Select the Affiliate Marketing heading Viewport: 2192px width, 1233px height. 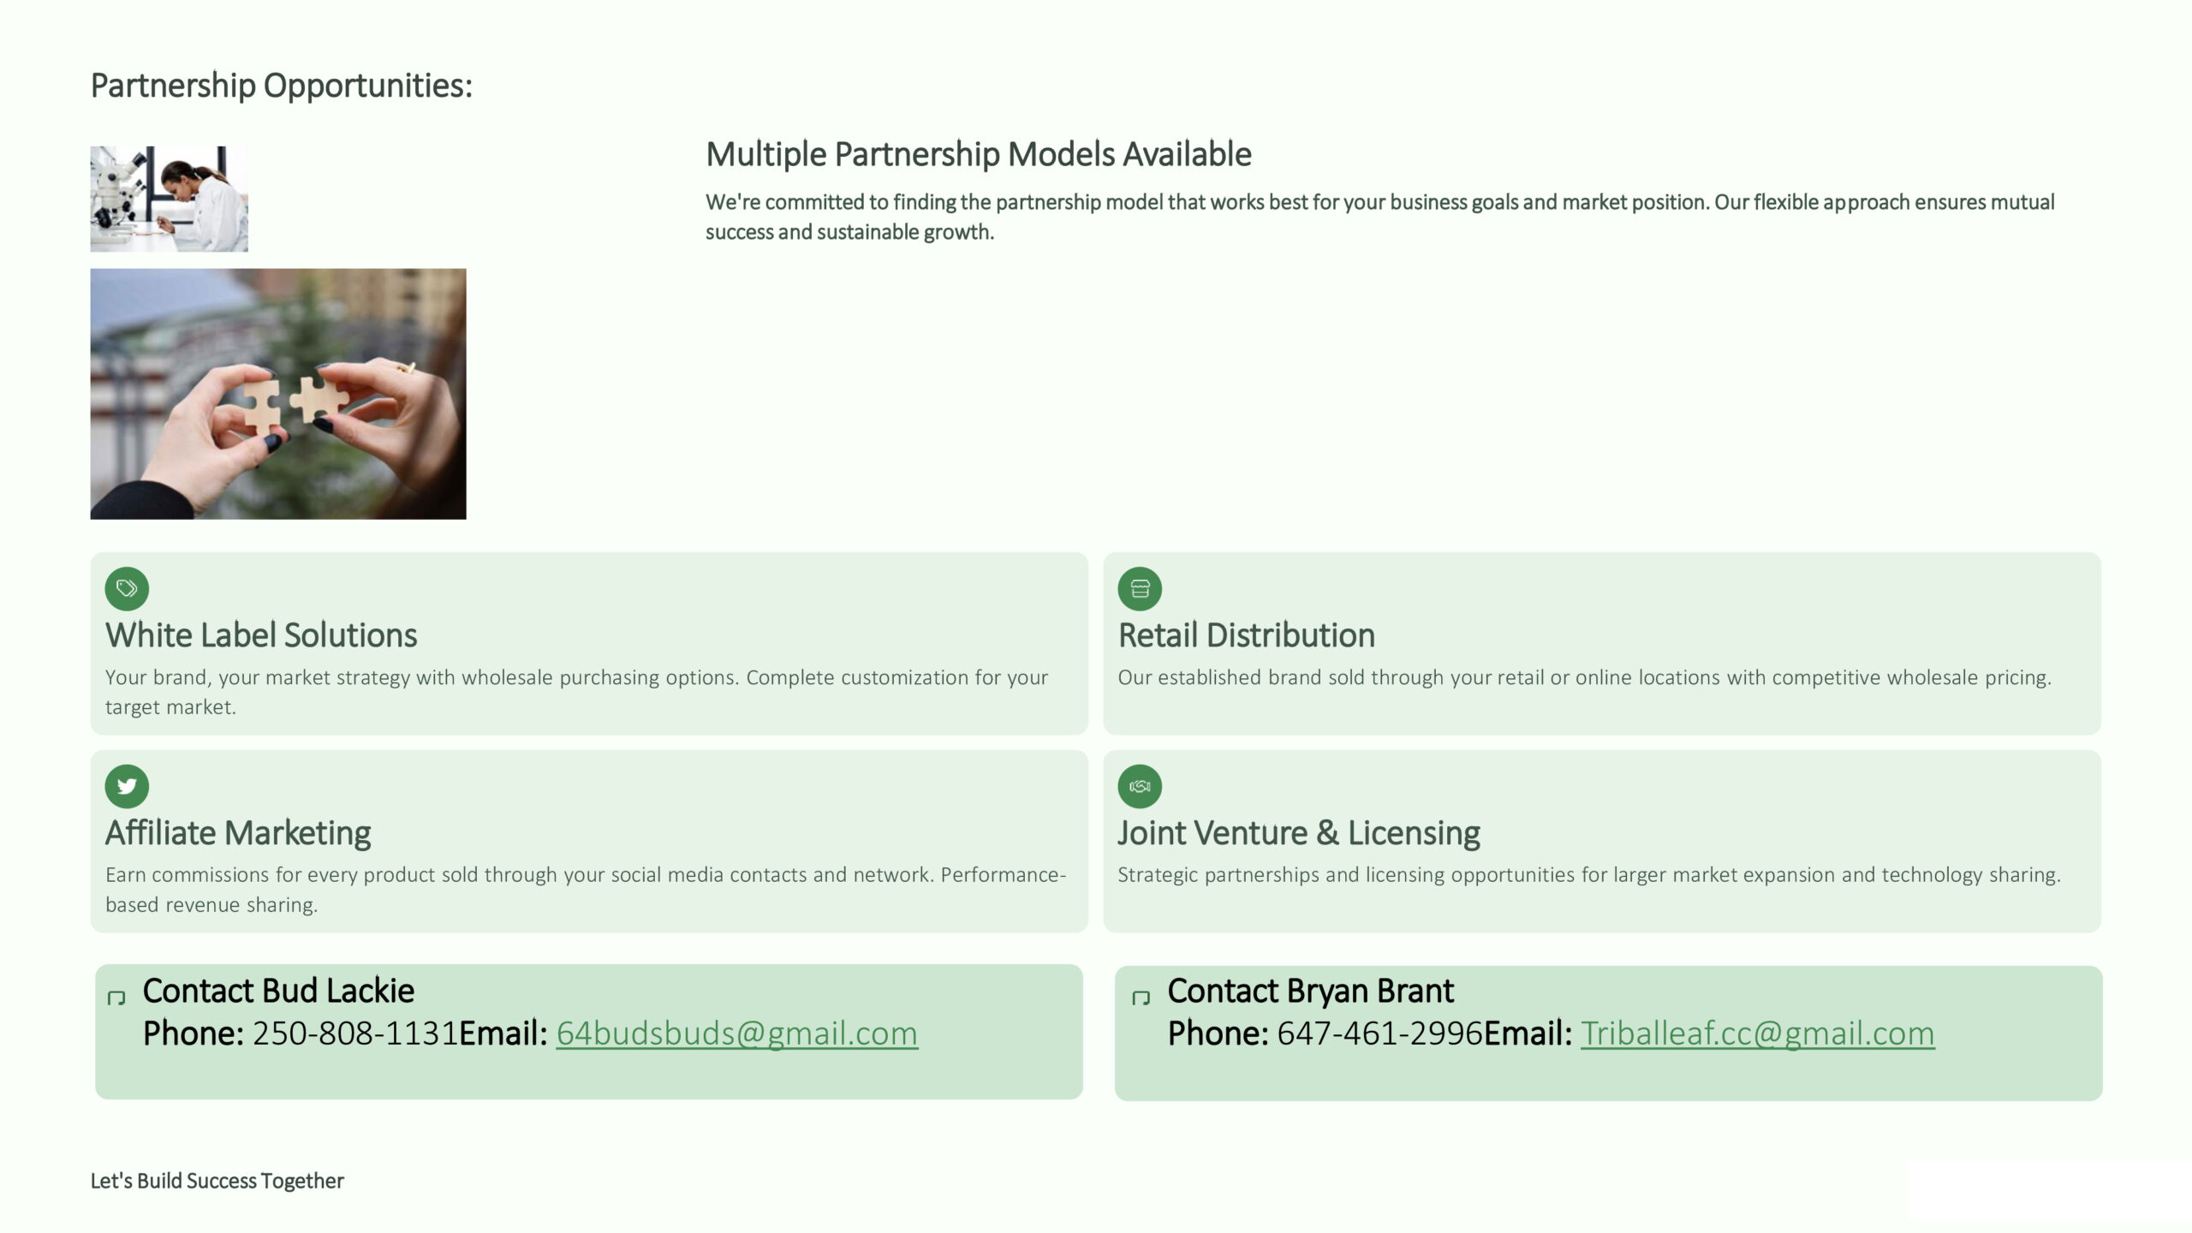click(238, 833)
